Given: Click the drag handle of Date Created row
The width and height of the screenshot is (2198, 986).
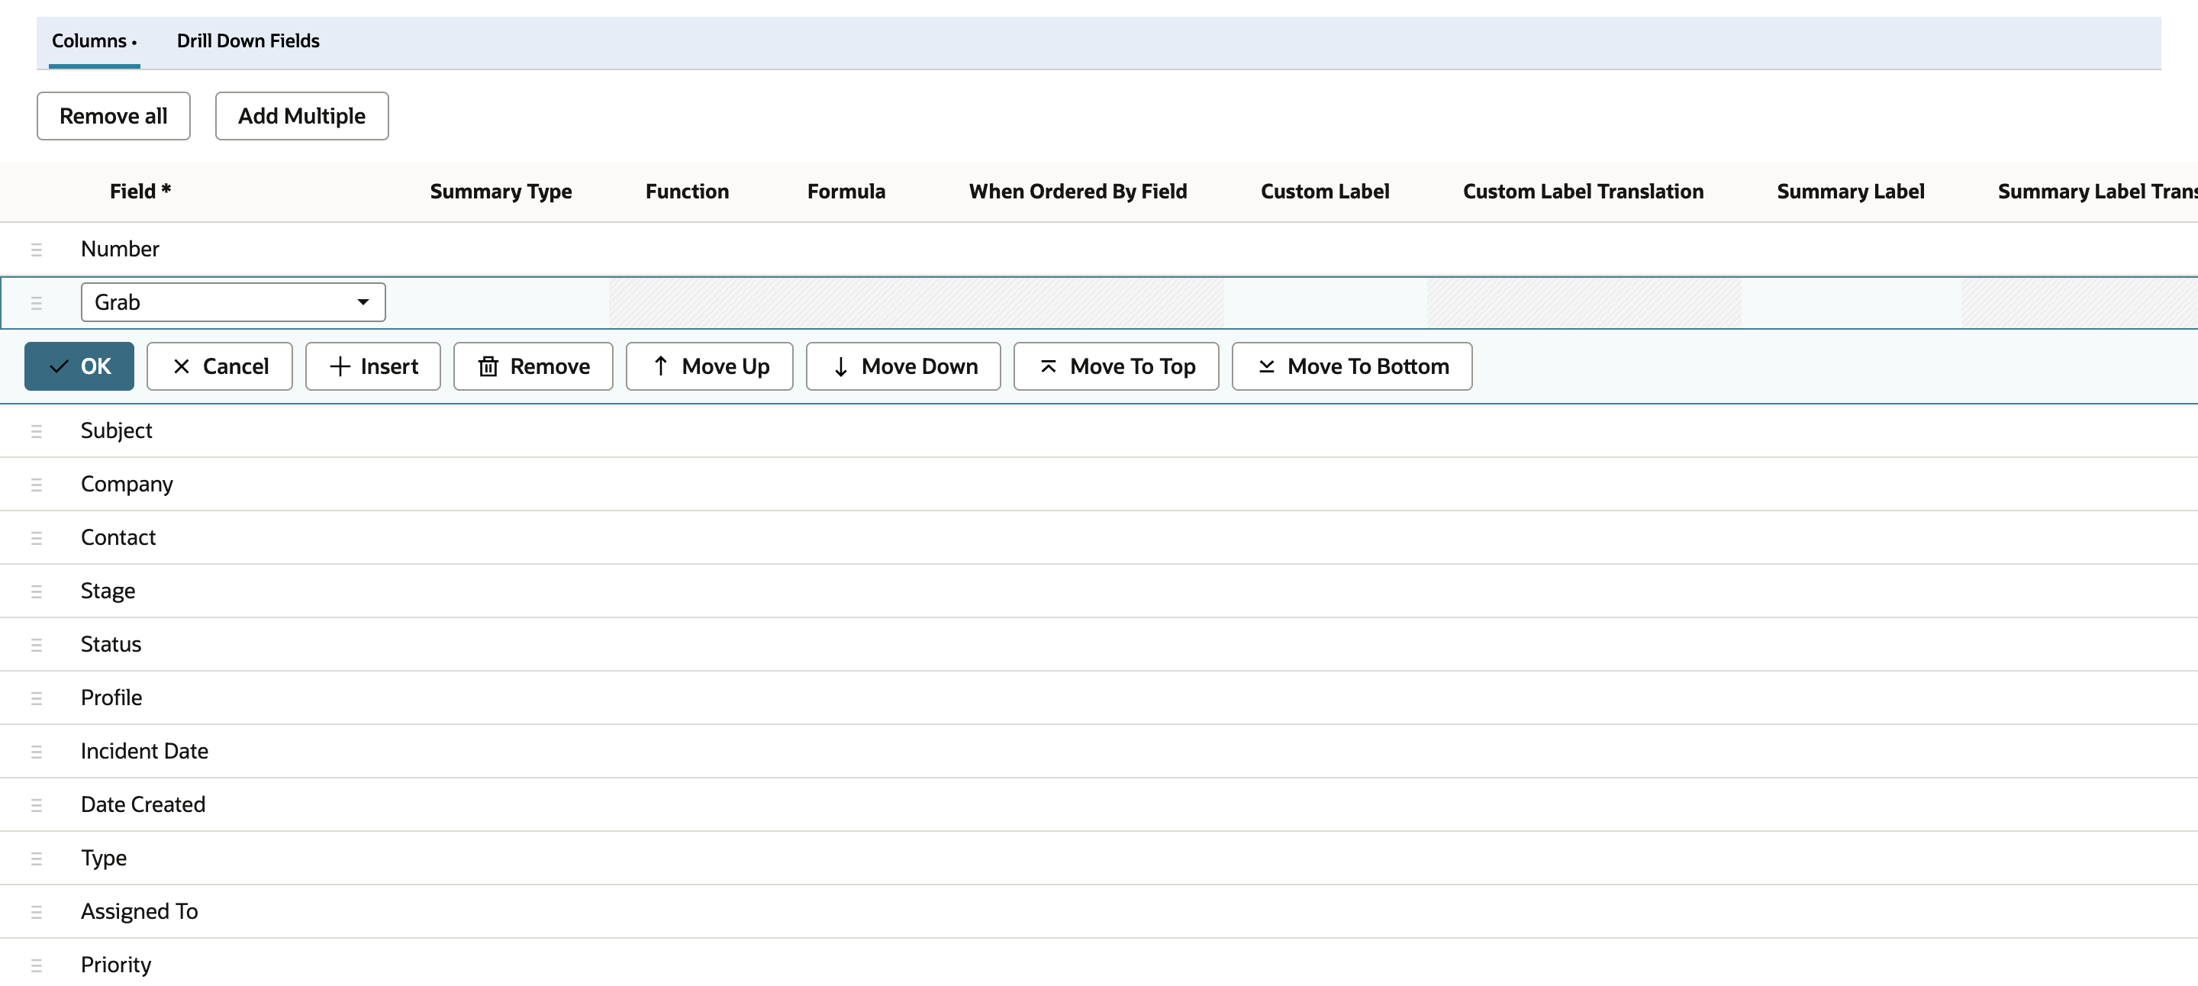Looking at the screenshot, I should [x=36, y=805].
